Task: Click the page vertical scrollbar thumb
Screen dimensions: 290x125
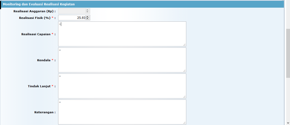Action: click(x=288, y=53)
